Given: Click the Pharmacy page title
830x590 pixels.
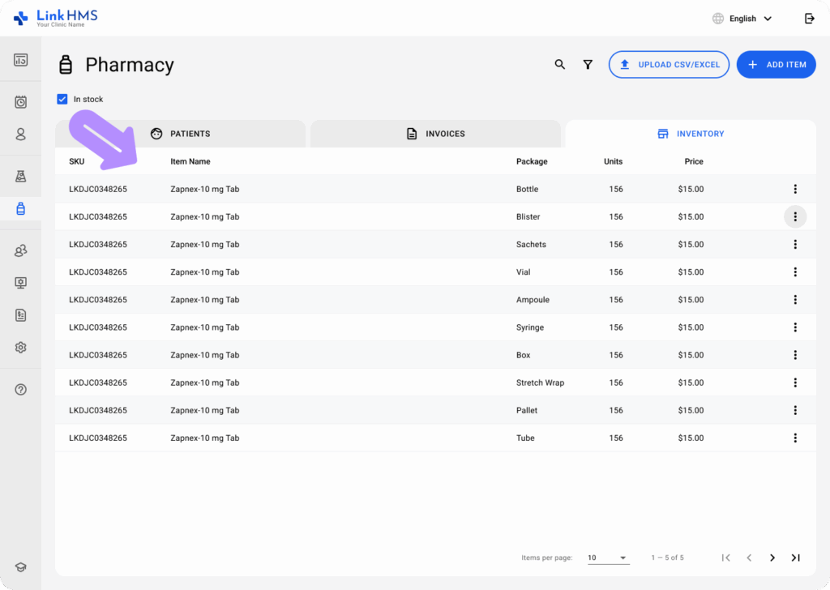Looking at the screenshot, I should (x=129, y=65).
